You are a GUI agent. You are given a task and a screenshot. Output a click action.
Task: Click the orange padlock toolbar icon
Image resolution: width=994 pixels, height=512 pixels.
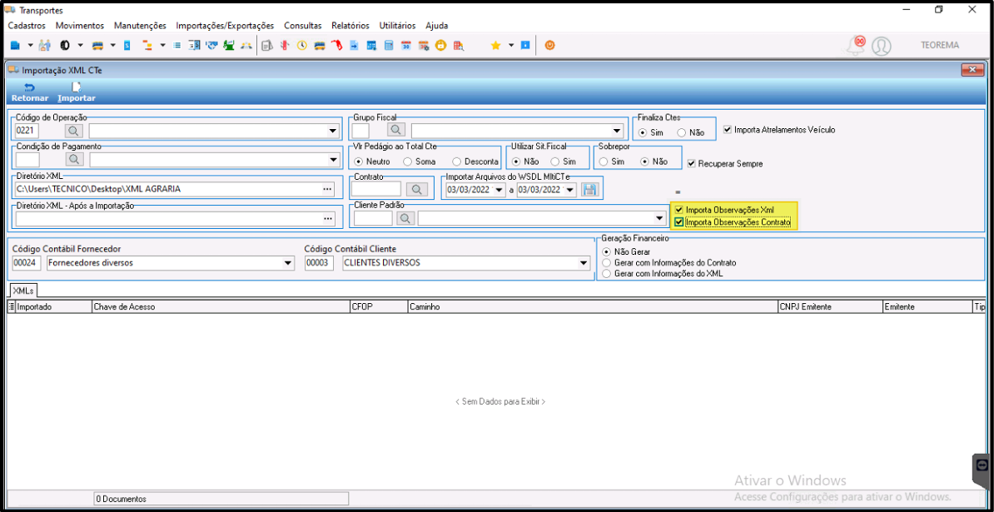(440, 46)
